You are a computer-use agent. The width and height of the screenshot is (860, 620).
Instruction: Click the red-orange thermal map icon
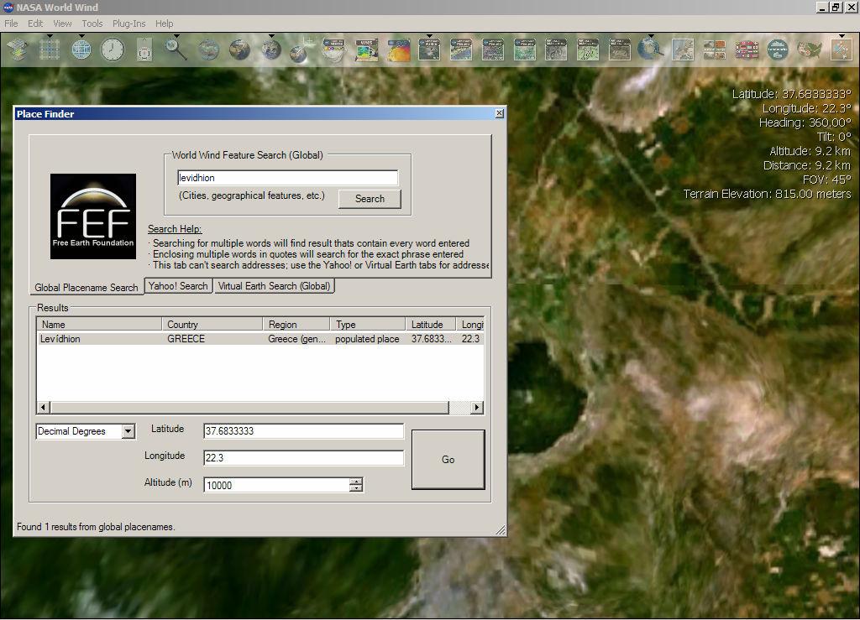pyautogui.click(x=398, y=50)
